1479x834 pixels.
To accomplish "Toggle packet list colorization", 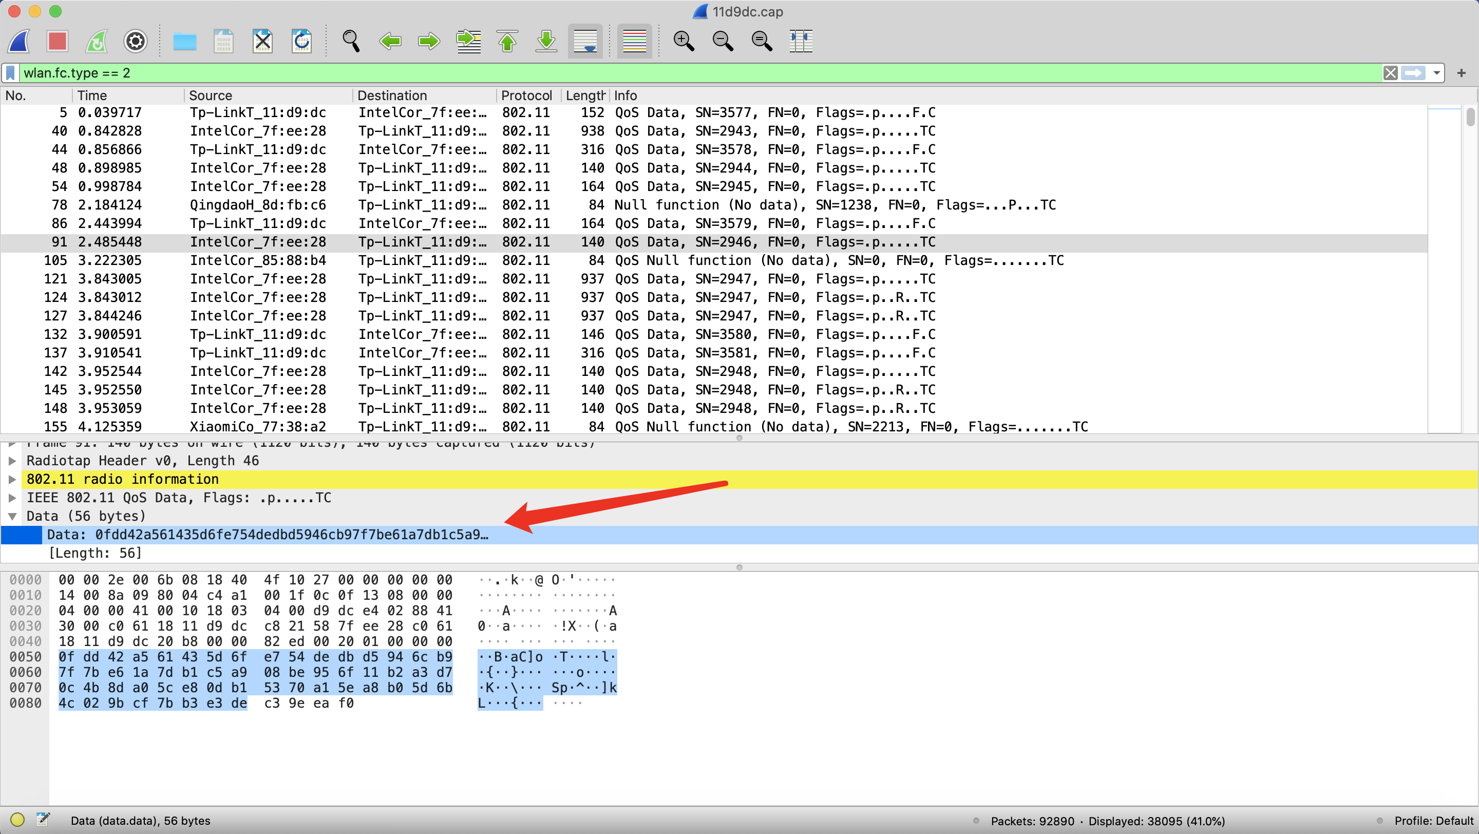I will click(634, 41).
